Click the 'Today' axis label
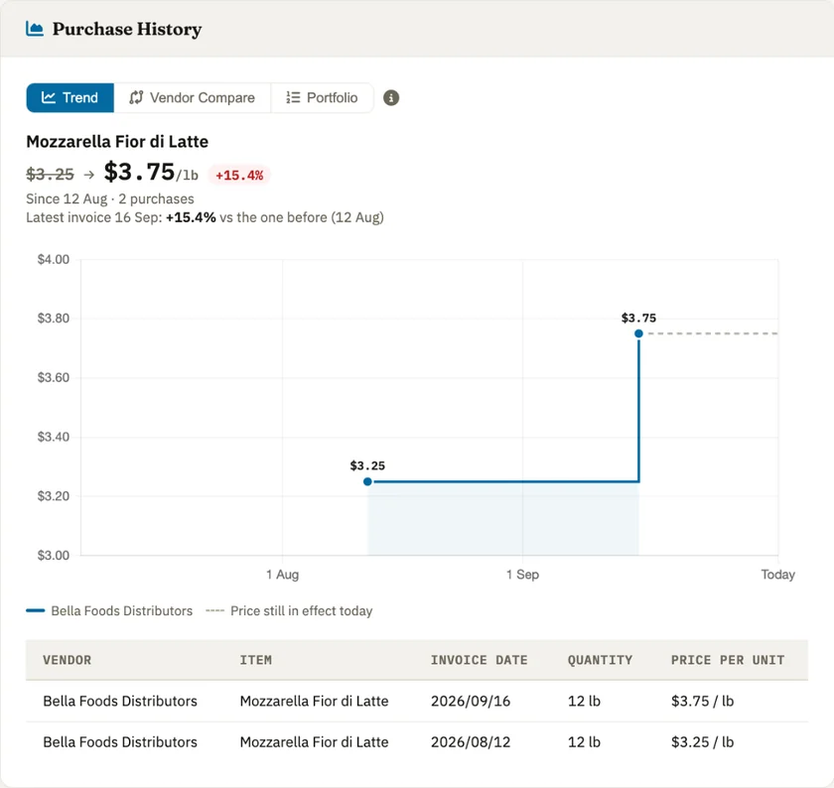The height and width of the screenshot is (788, 834). [778, 575]
